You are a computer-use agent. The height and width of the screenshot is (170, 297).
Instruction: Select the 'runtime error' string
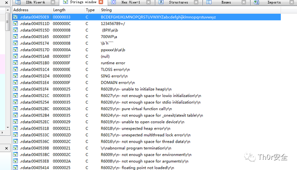(x=113, y=63)
